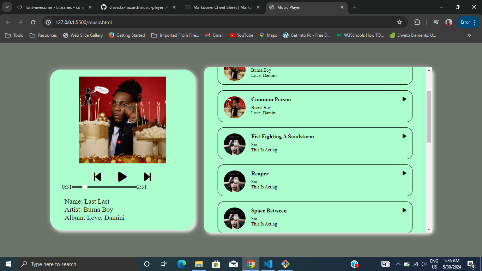Show more bookmarks chevron
482x271 pixels.
point(469,35)
